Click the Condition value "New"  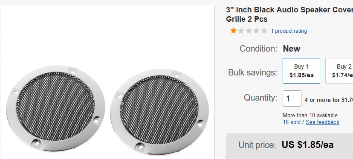pyautogui.click(x=292, y=49)
